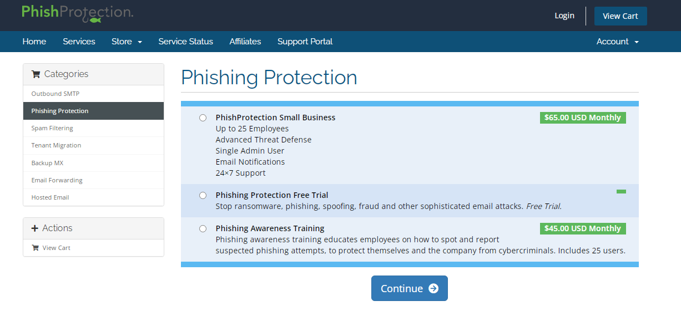Click the shopping cart icon beside Categories
Viewport: 681px width, 311px height.
[36, 74]
